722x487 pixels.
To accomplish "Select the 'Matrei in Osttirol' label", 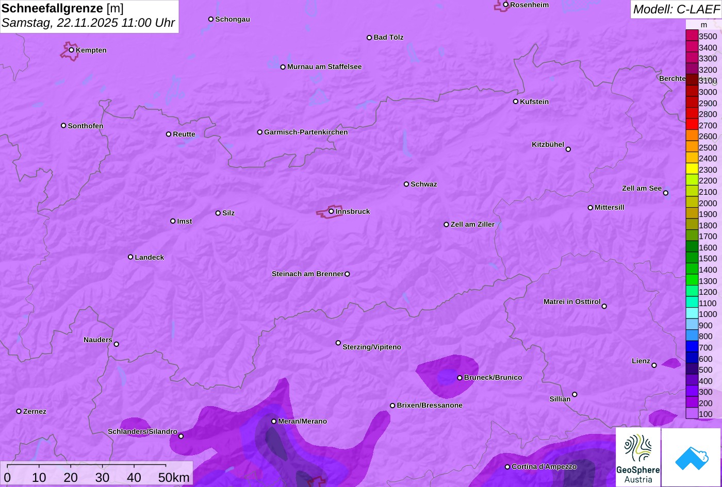I will click(x=572, y=301).
